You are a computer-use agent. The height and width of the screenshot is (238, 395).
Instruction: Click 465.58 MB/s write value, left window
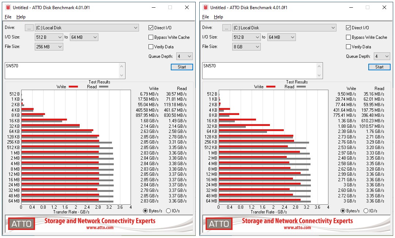click(147, 110)
